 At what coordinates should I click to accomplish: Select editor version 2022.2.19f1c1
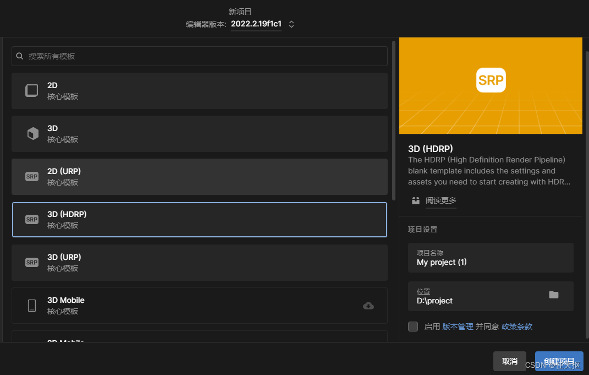256,24
